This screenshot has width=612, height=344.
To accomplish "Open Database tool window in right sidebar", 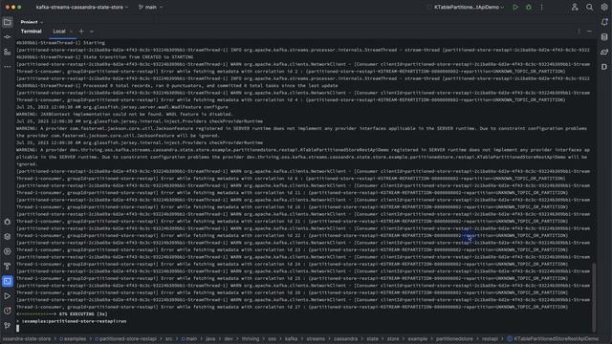I will pyautogui.click(x=604, y=37).
